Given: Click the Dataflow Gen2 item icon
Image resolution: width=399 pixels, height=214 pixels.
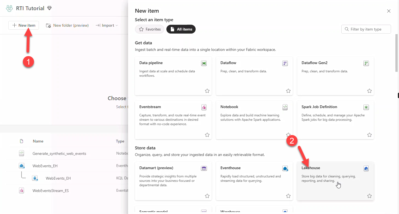Looking at the screenshot, I should (x=366, y=63).
